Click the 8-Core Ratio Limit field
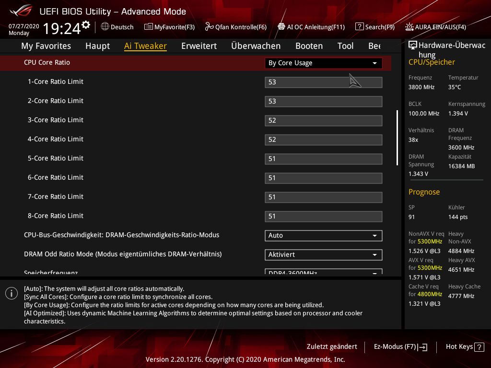This screenshot has height=368, width=491. tap(324, 217)
